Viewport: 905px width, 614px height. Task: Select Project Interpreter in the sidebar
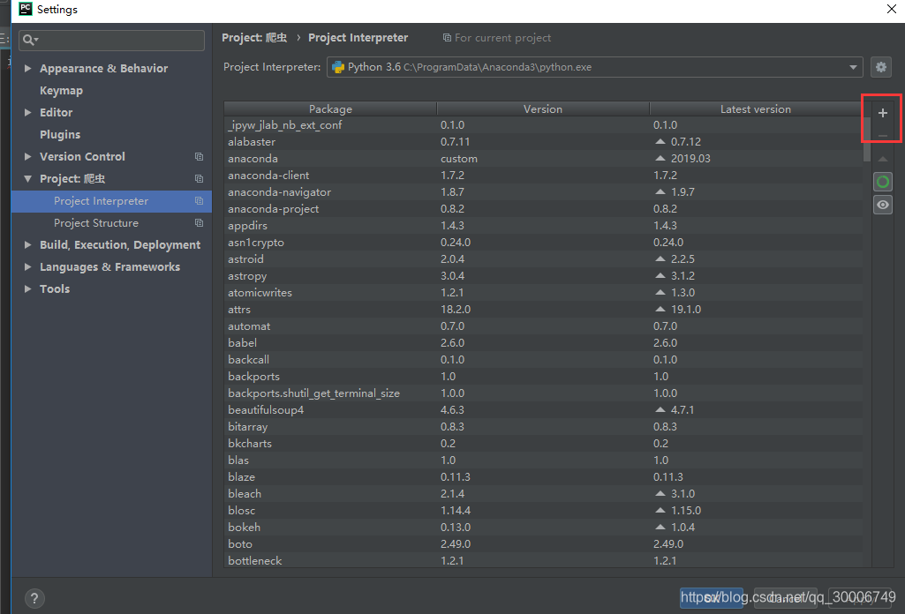[x=111, y=201]
